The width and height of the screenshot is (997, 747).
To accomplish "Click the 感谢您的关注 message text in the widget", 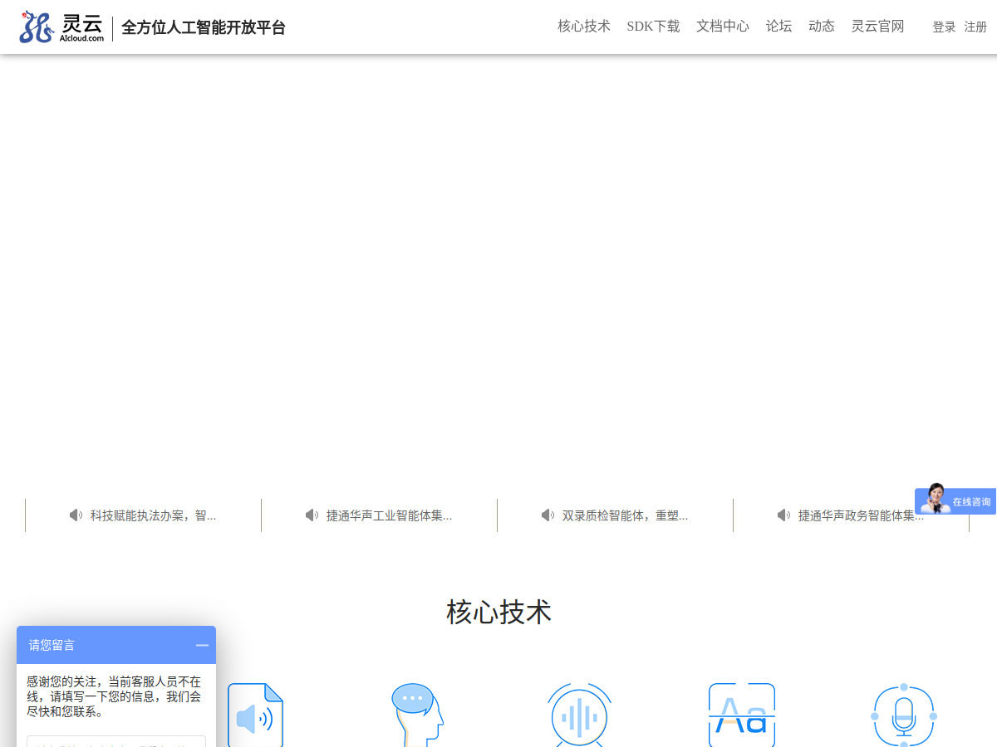I will tap(114, 696).
